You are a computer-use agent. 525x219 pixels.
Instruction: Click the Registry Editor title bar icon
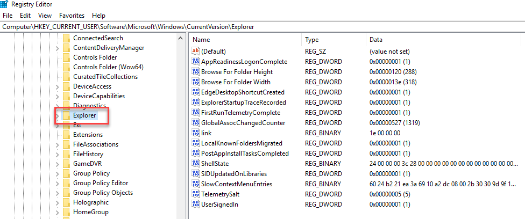[4, 4]
